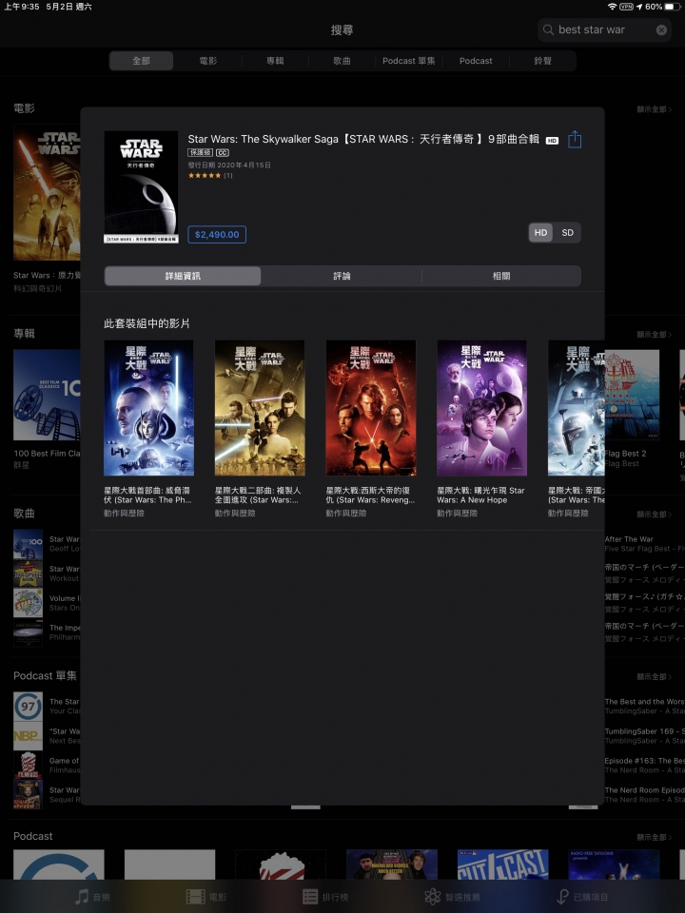Open the Star Wars Skywalker Saga bundle poster
This screenshot has width=685, height=913.
tap(141, 187)
